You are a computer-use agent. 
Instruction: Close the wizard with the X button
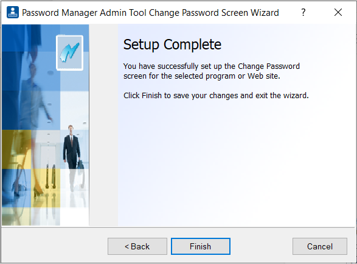(x=338, y=12)
